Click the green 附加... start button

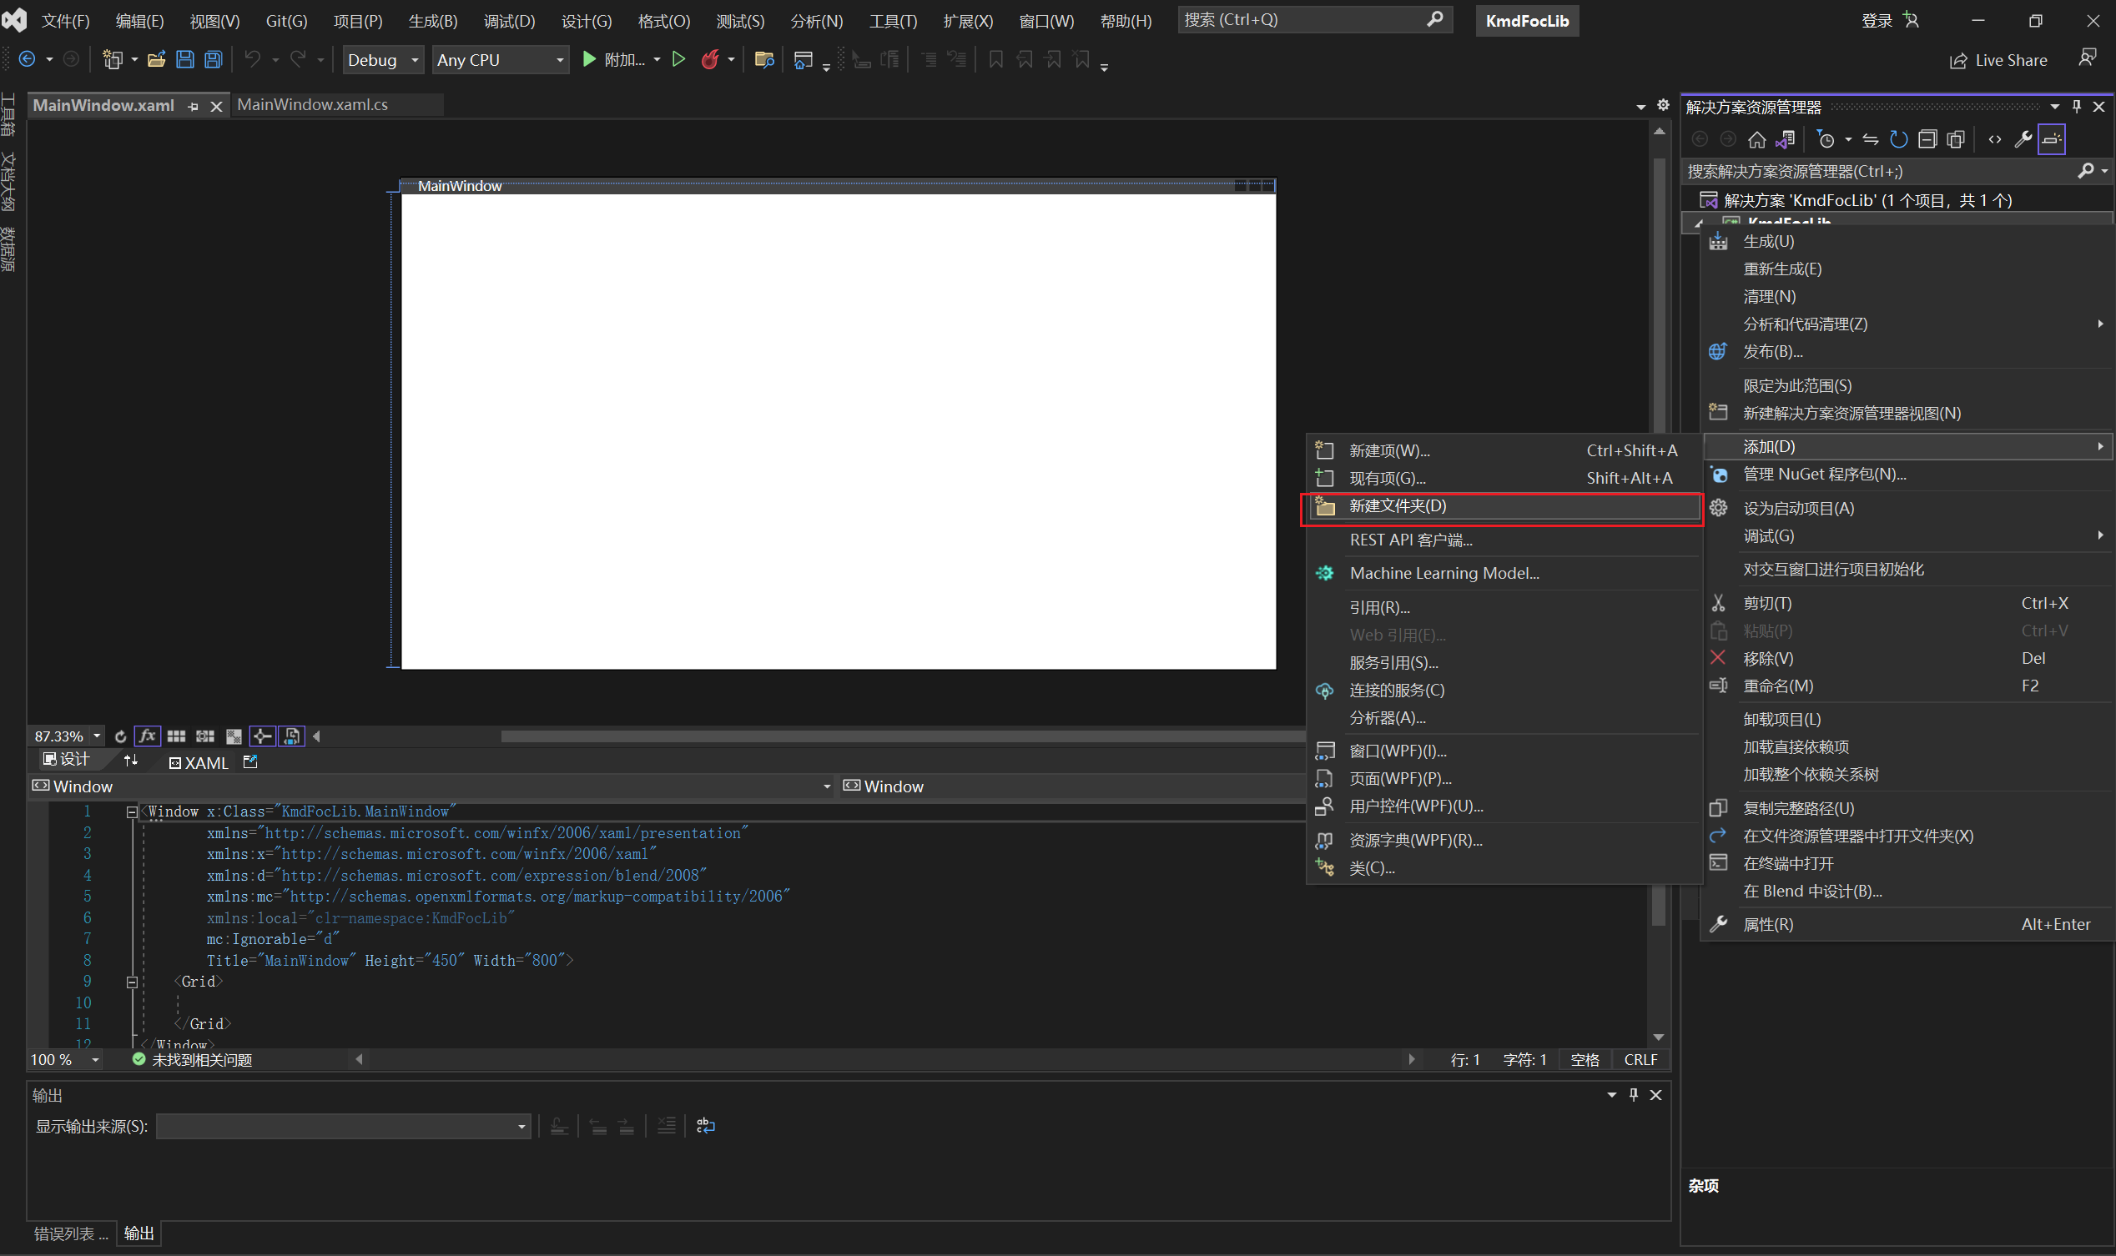coord(615,60)
